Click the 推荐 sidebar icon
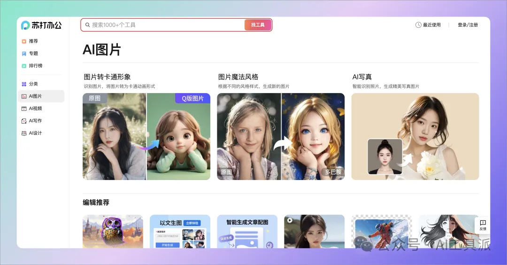The image size is (507, 265). pyautogui.click(x=24, y=41)
